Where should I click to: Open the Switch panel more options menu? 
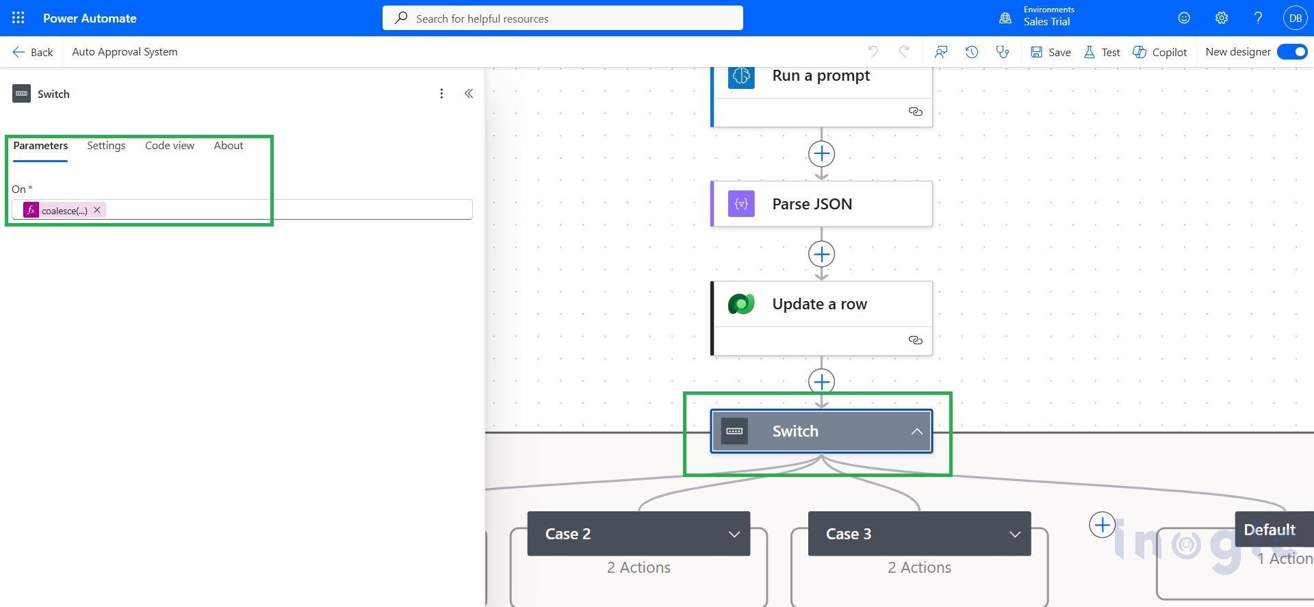click(441, 94)
